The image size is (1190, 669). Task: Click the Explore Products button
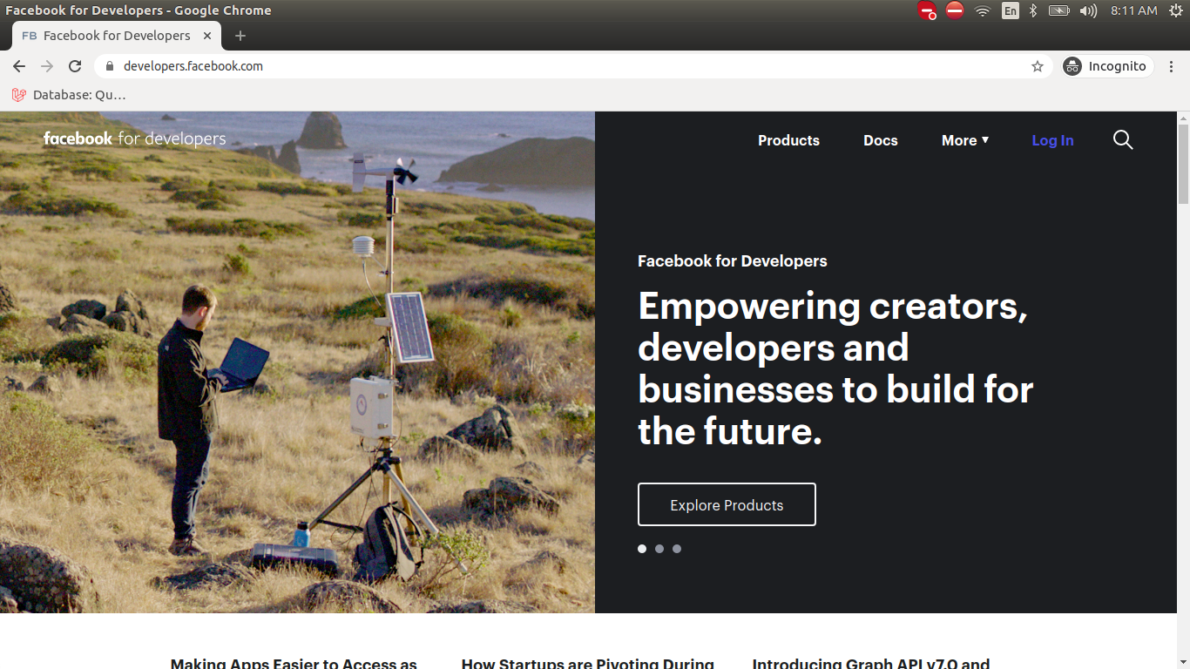pos(727,504)
